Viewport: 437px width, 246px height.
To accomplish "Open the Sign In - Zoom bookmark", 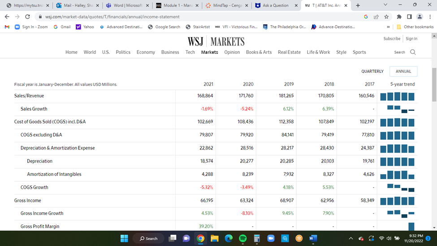I will pos(31,27).
